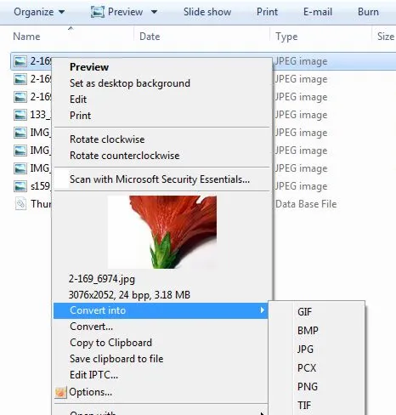This screenshot has width=396, height=415.
Task: Convert image into PCX
Action: coord(307,368)
